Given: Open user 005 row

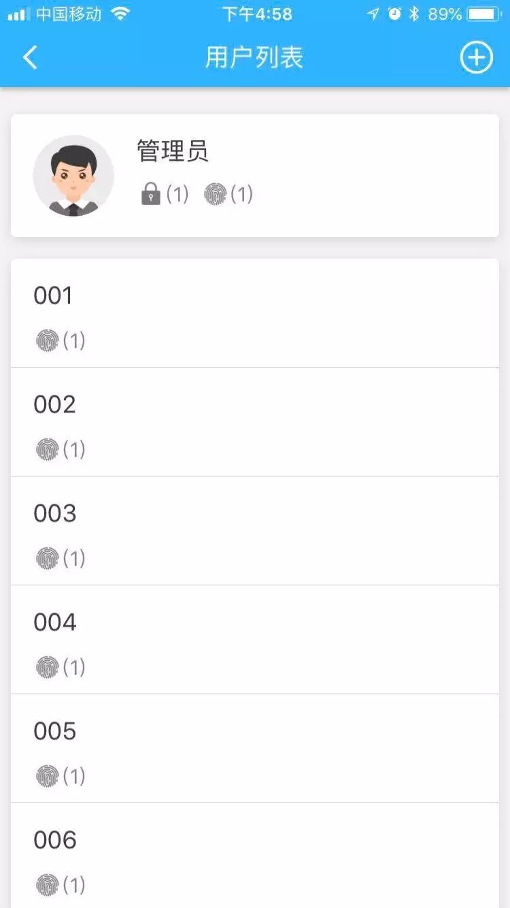Looking at the screenshot, I should pyautogui.click(x=54, y=732).
